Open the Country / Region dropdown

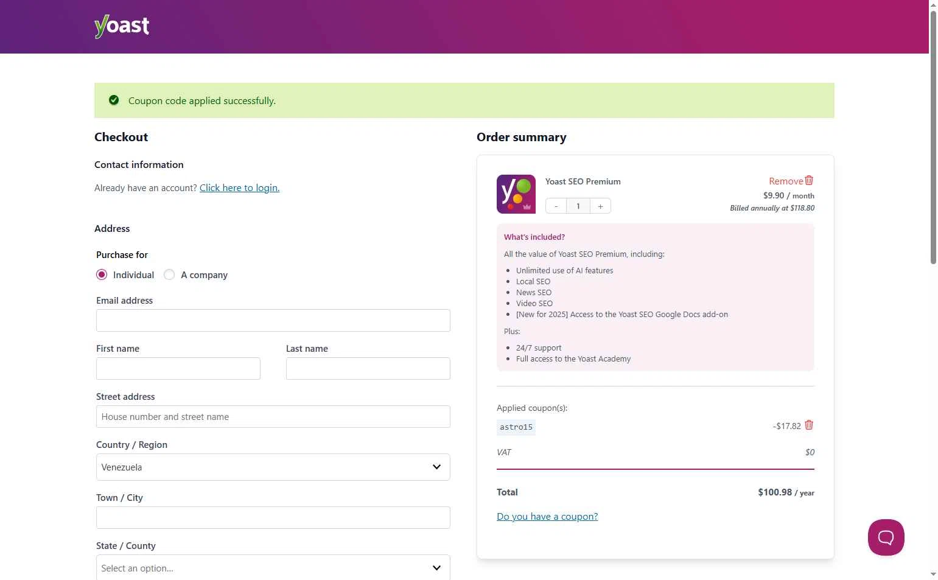273,467
